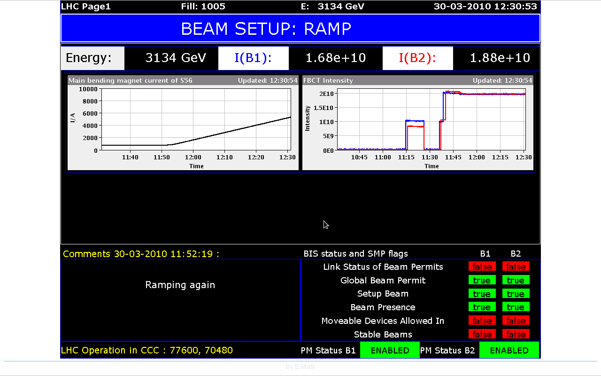
Task: Click LHC Operation in CCC phone numbers
Action: coord(147,350)
